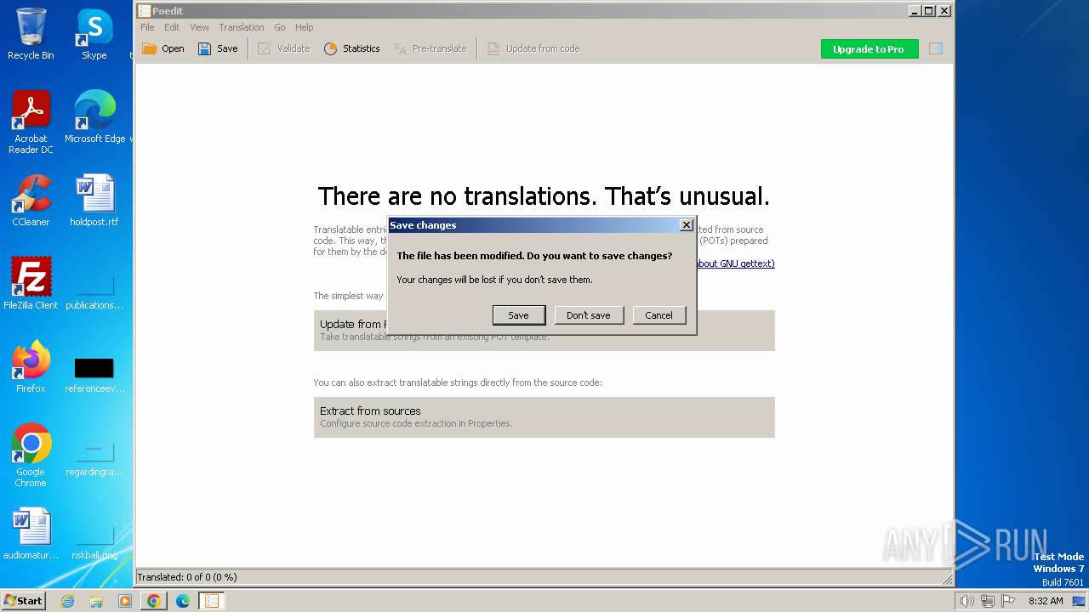Open Windows Explorer from the taskbar
Viewport: 1089px width, 612px height.
pyautogui.click(x=96, y=601)
